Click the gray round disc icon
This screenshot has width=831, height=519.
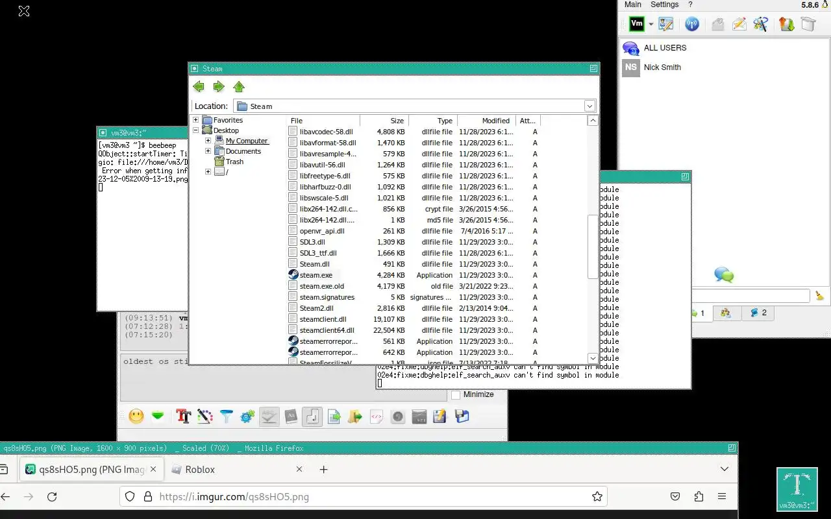398,416
